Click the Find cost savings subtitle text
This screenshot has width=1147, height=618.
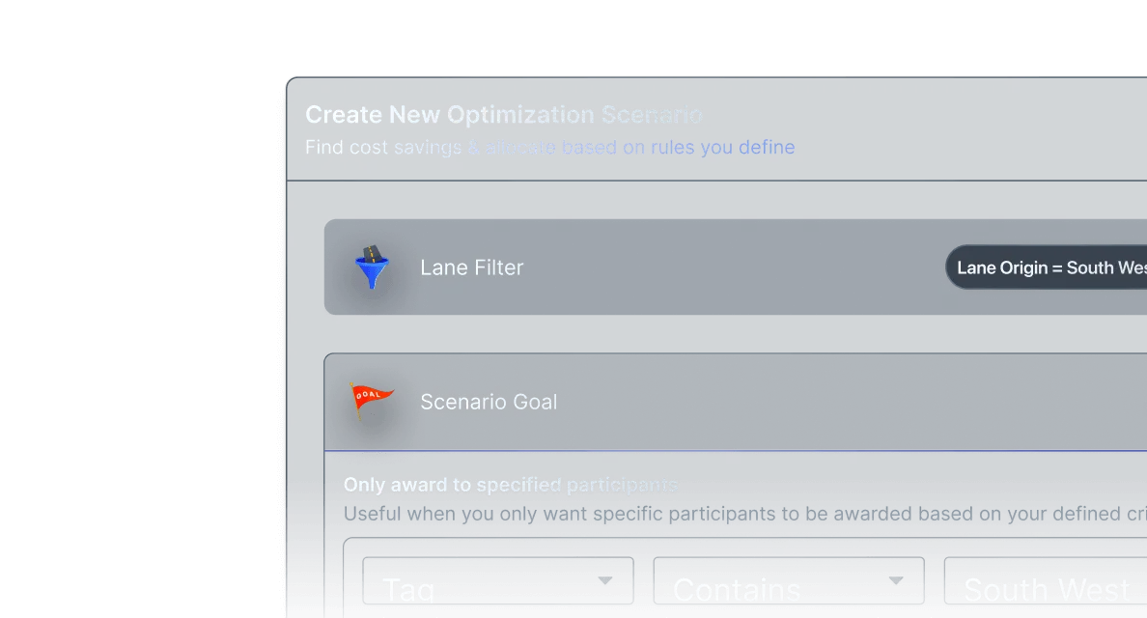(550, 147)
